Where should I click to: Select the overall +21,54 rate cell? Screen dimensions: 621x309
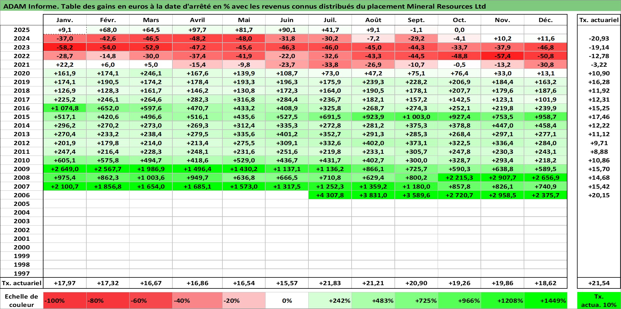599,283
